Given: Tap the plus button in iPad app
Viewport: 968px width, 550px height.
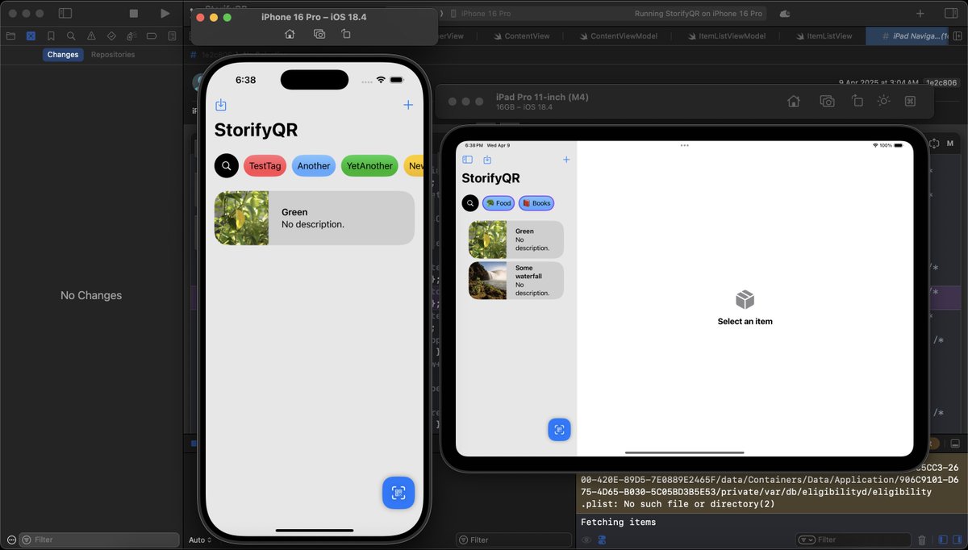Looking at the screenshot, I should pyautogui.click(x=566, y=160).
